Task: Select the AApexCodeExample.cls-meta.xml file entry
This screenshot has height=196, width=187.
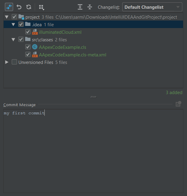Action: [x=73, y=55]
